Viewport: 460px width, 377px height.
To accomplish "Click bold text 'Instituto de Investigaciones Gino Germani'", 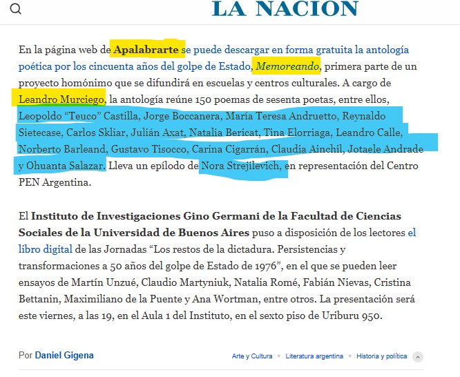I will tap(146, 216).
